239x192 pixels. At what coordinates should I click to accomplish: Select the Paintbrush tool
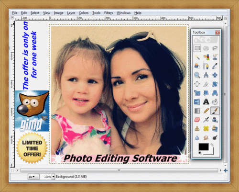tap(215, 111)
